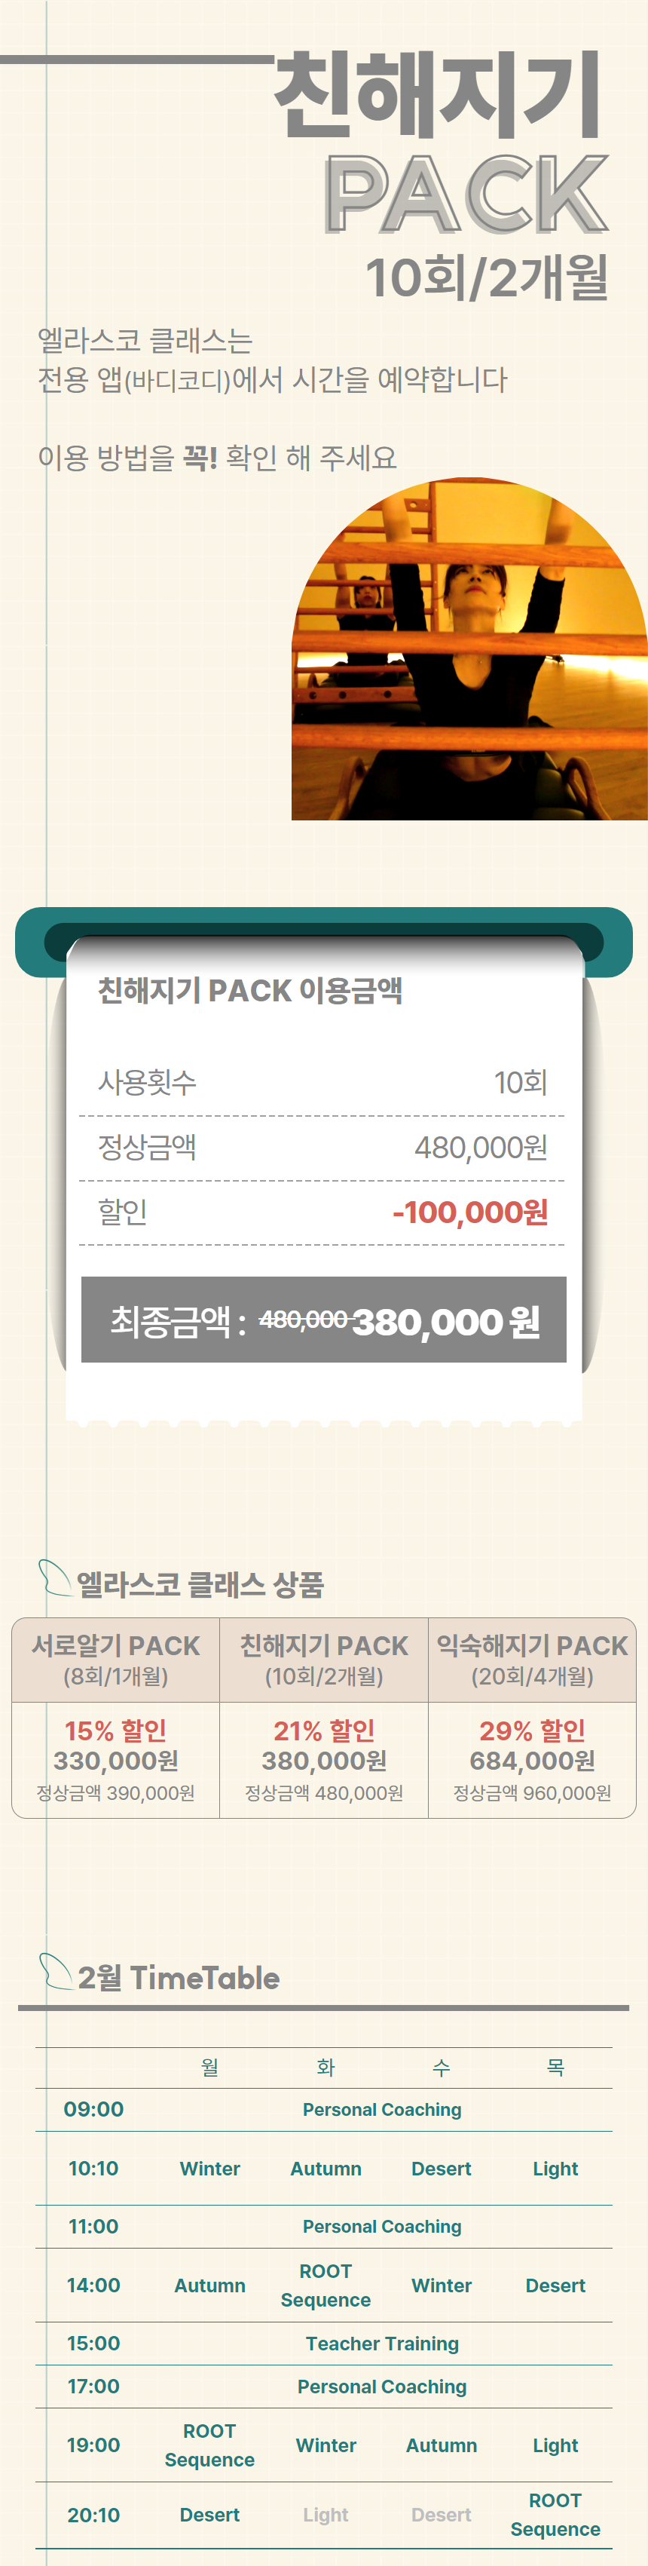Tap the 21% 할인 offer text

coord(323,1731)
